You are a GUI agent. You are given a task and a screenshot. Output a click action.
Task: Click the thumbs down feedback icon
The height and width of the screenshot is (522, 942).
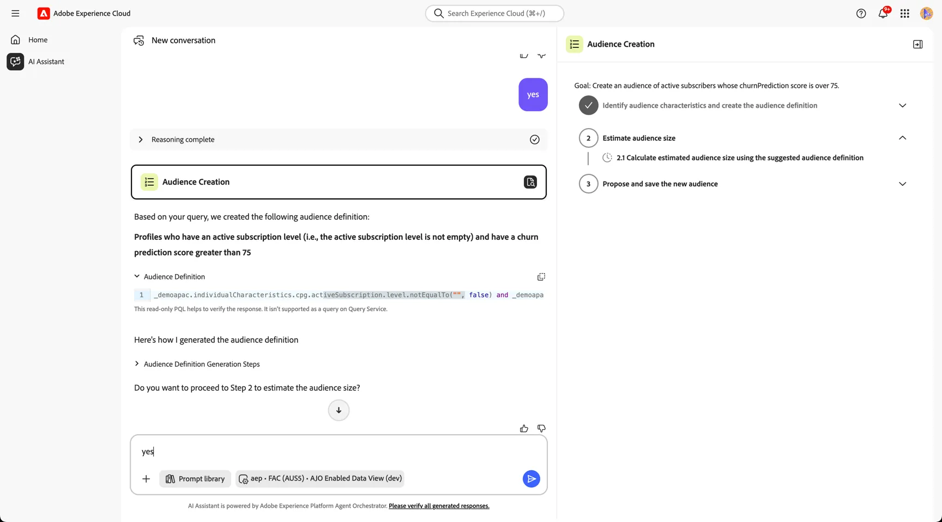(541, 429)
